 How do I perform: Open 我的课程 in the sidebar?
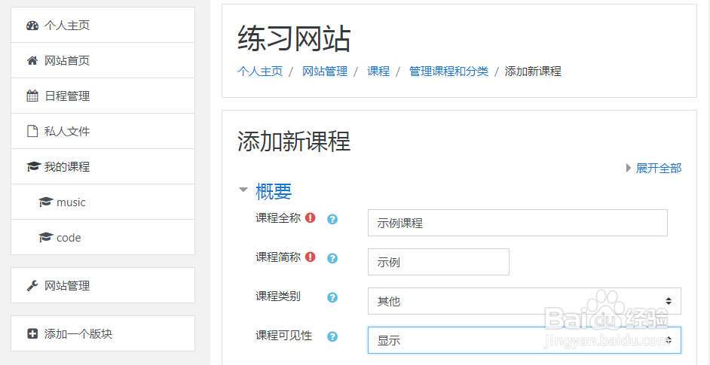[67, 167]
